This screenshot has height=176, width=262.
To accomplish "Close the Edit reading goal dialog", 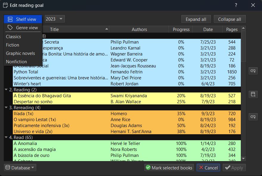I will click(x=253, y=5).
